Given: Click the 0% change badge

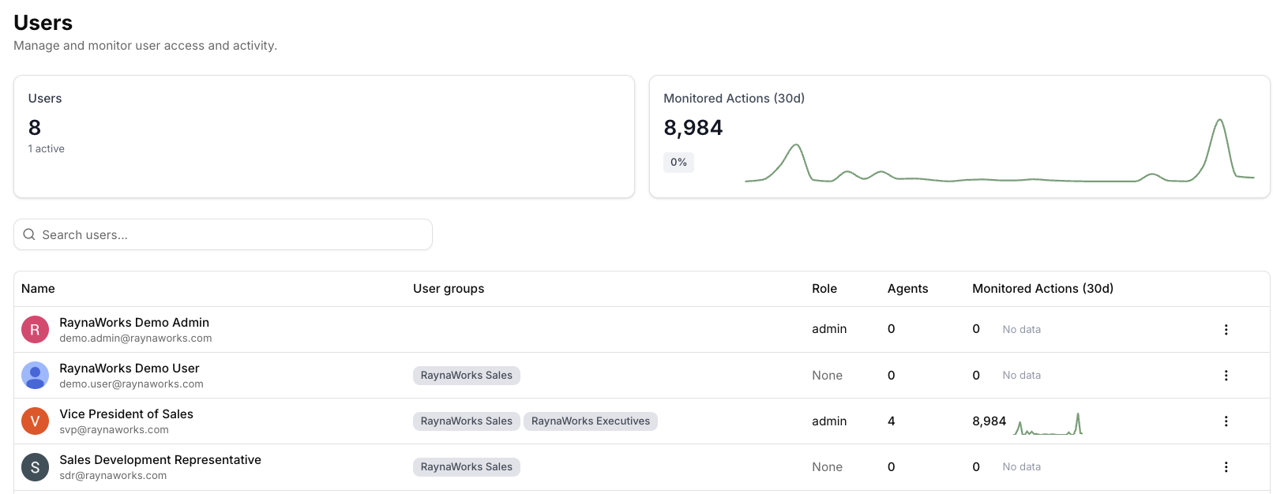Looking at the screenshot, I should click(x=678, y=163).
